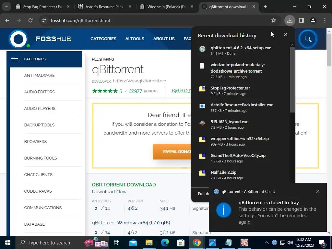Click the FossHub search magnifier button

tap(308, 39)
